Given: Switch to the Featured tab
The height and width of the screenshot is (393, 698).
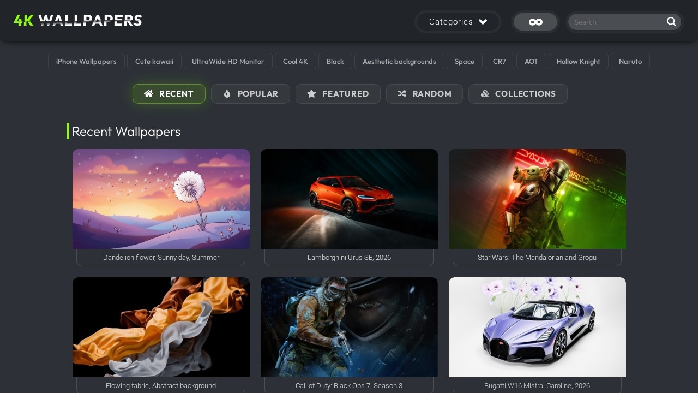Looking at the screenshot, I should click(x=338, y=94).
